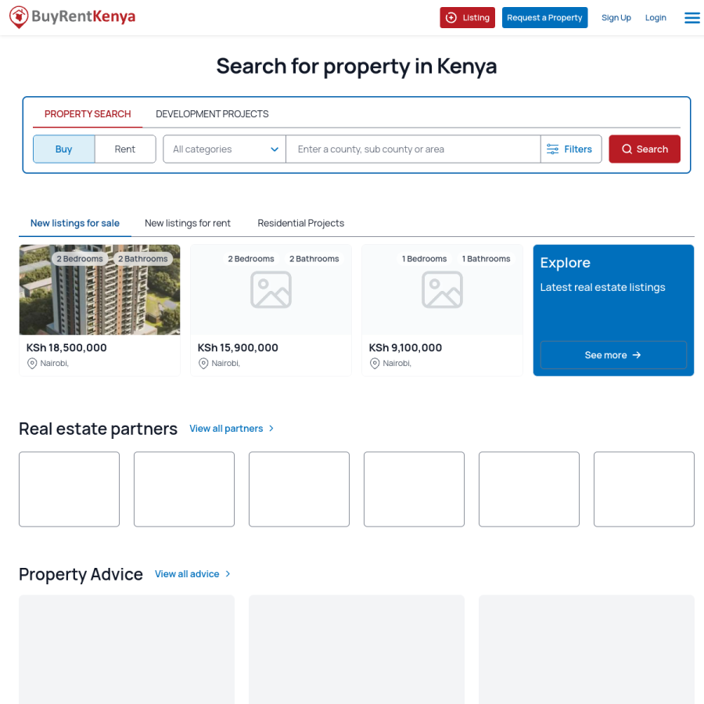This screenshot has width=704, height=704.
Task: Click the See more button
Action: click(x=613, y=355)
